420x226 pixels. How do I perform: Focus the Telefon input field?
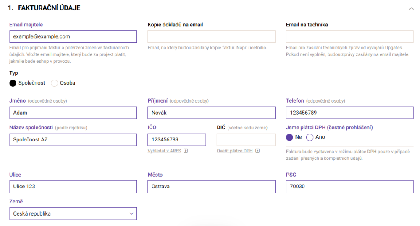click(x=349, y=113)
